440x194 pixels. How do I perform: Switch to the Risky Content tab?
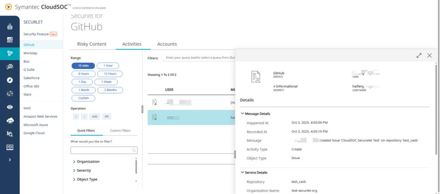(x=92, y=44)
